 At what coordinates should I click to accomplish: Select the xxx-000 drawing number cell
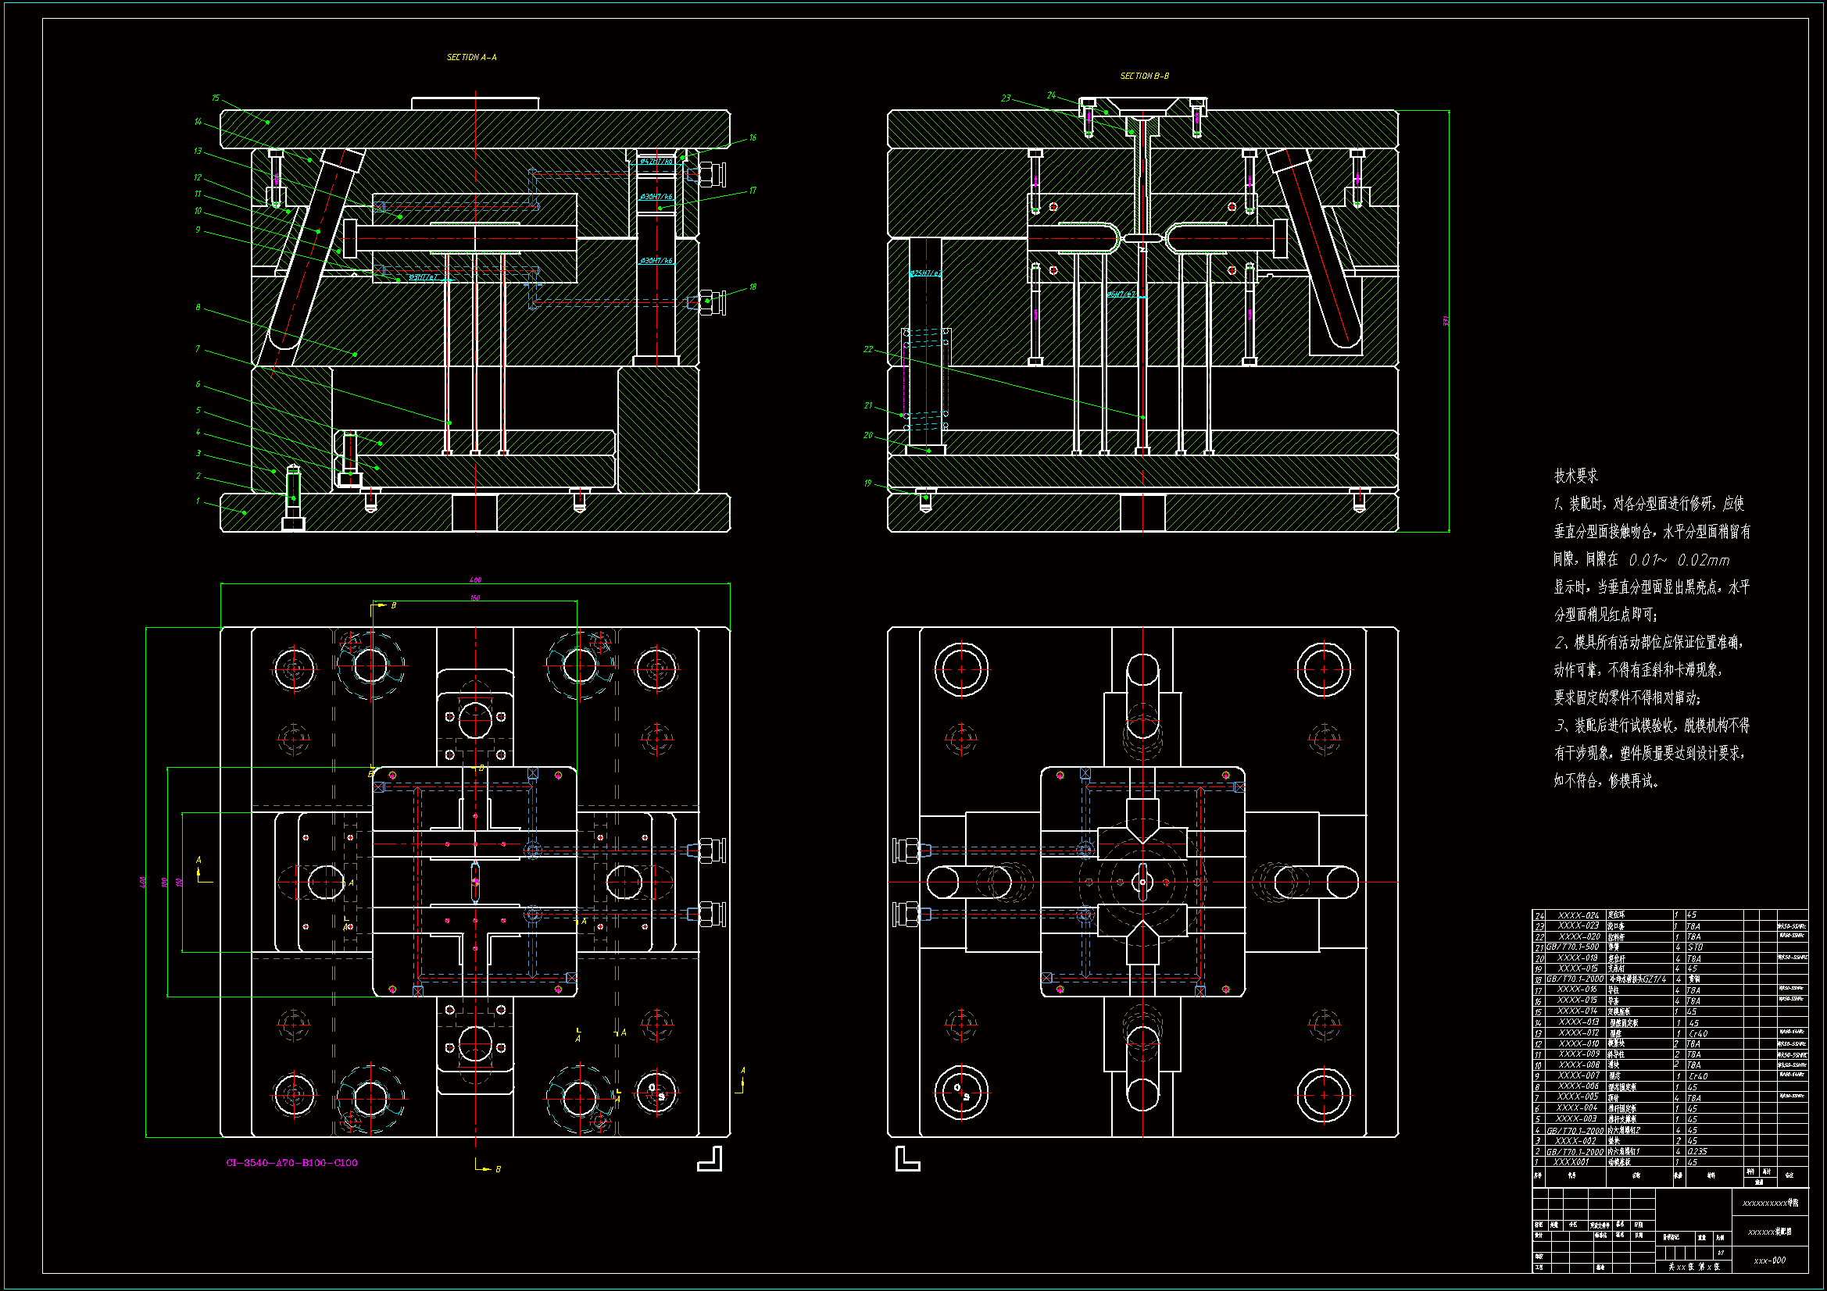coord(1769,1261)
